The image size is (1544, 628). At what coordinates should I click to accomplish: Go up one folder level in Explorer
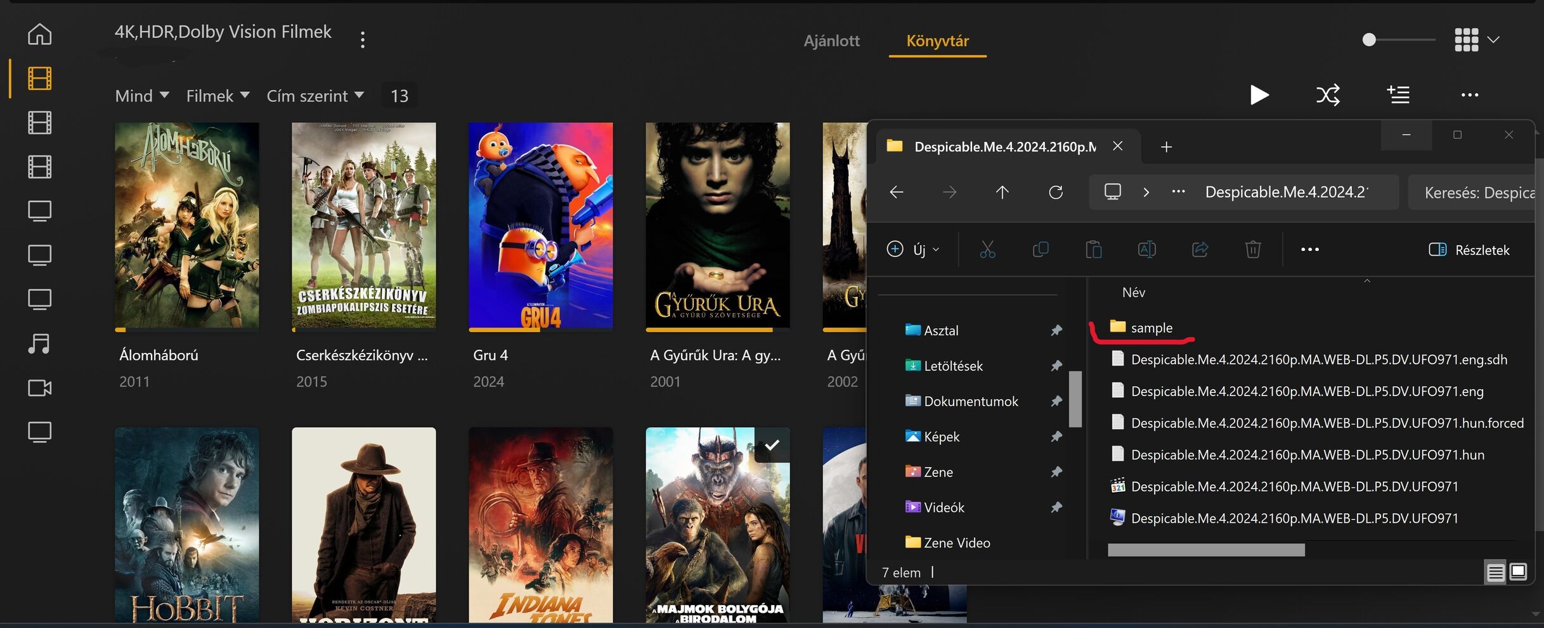tap(1002, 192)
